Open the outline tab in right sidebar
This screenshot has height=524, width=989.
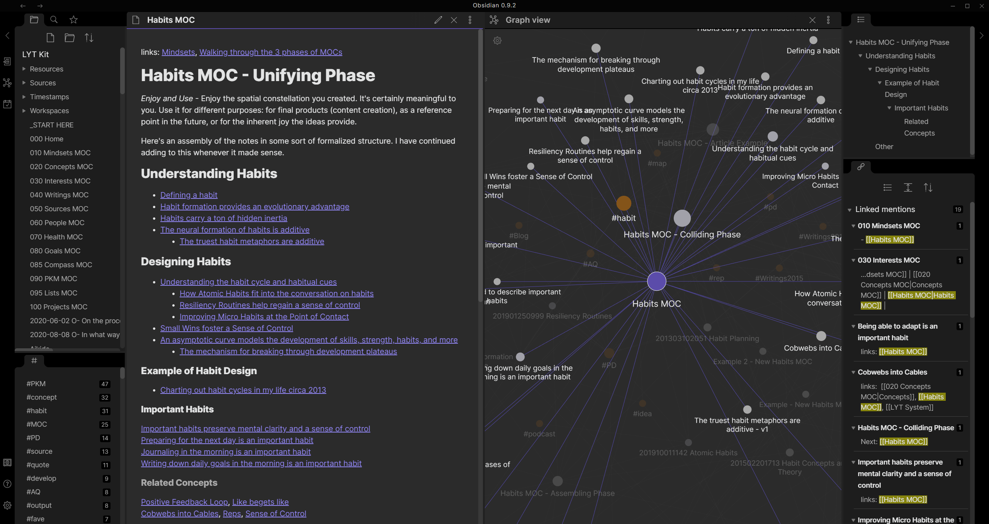pos(861,19)
